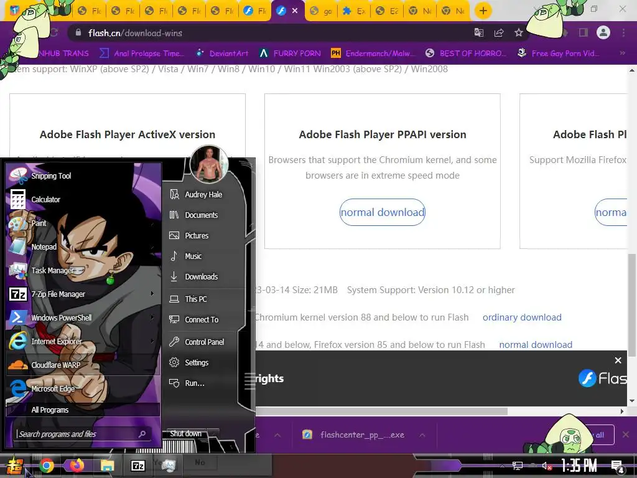Bookmark this page with star icon
Image resolution: width=637 pixels, height=478 pixels.
(x=519, y=33)
